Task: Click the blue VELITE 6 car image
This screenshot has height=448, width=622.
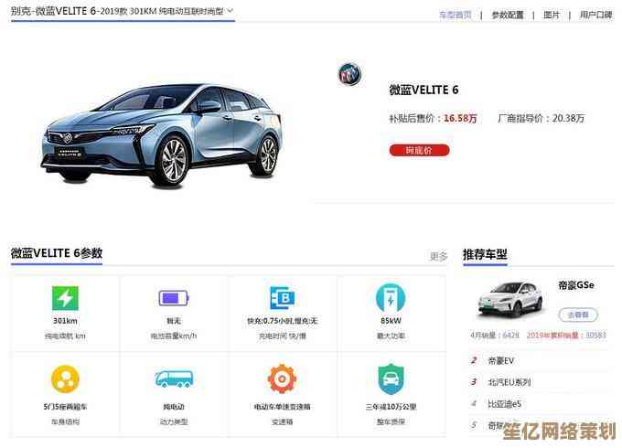Action: [162, 134]
